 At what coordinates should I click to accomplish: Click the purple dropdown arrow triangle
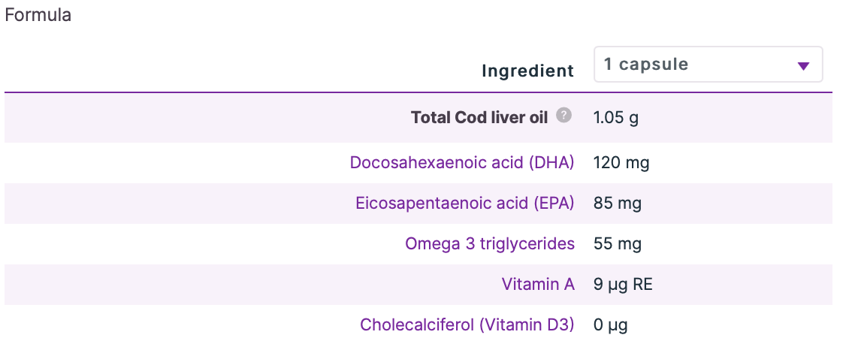pos(803,66)
